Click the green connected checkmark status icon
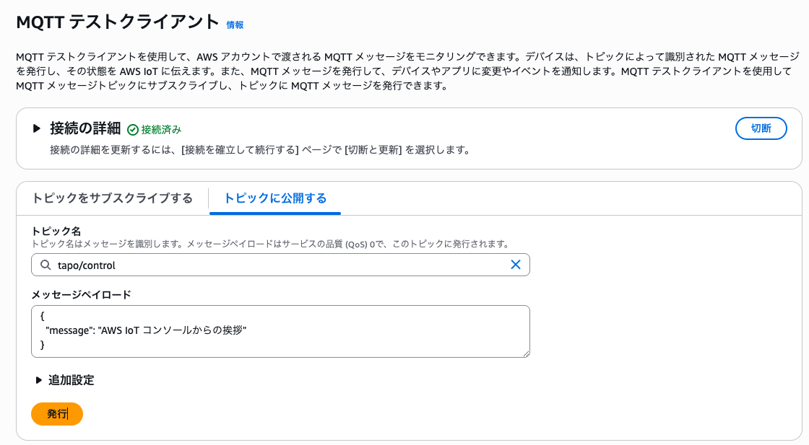Viewport: 809px width, 445px height. [x=132, y=130]
